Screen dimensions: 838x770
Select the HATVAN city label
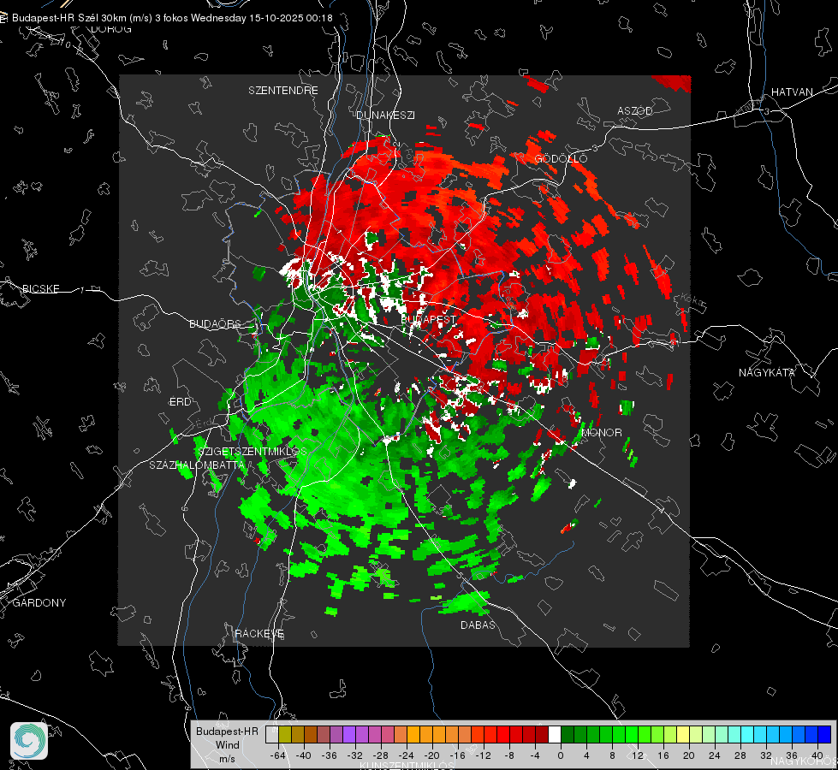(792, 92)
